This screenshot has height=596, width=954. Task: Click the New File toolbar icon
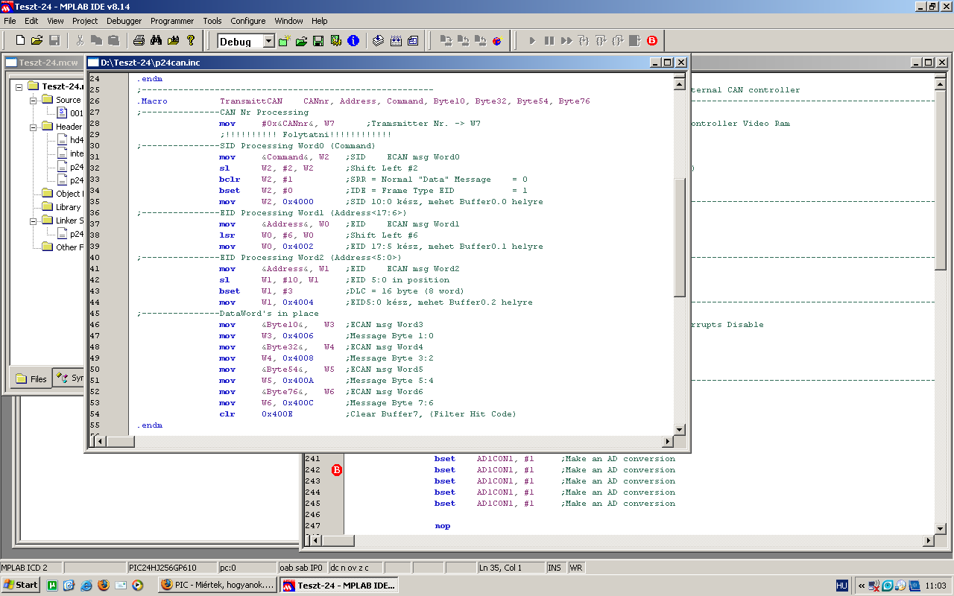coord(20,40)
